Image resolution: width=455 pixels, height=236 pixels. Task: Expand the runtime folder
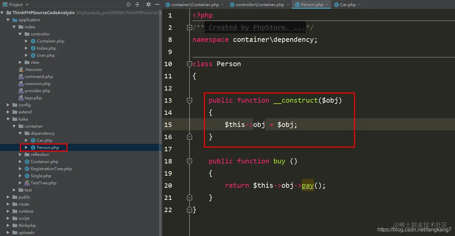(x=8, y=211)
